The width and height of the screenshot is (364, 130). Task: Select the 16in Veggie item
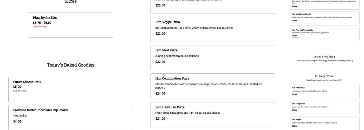click(324, 123)
